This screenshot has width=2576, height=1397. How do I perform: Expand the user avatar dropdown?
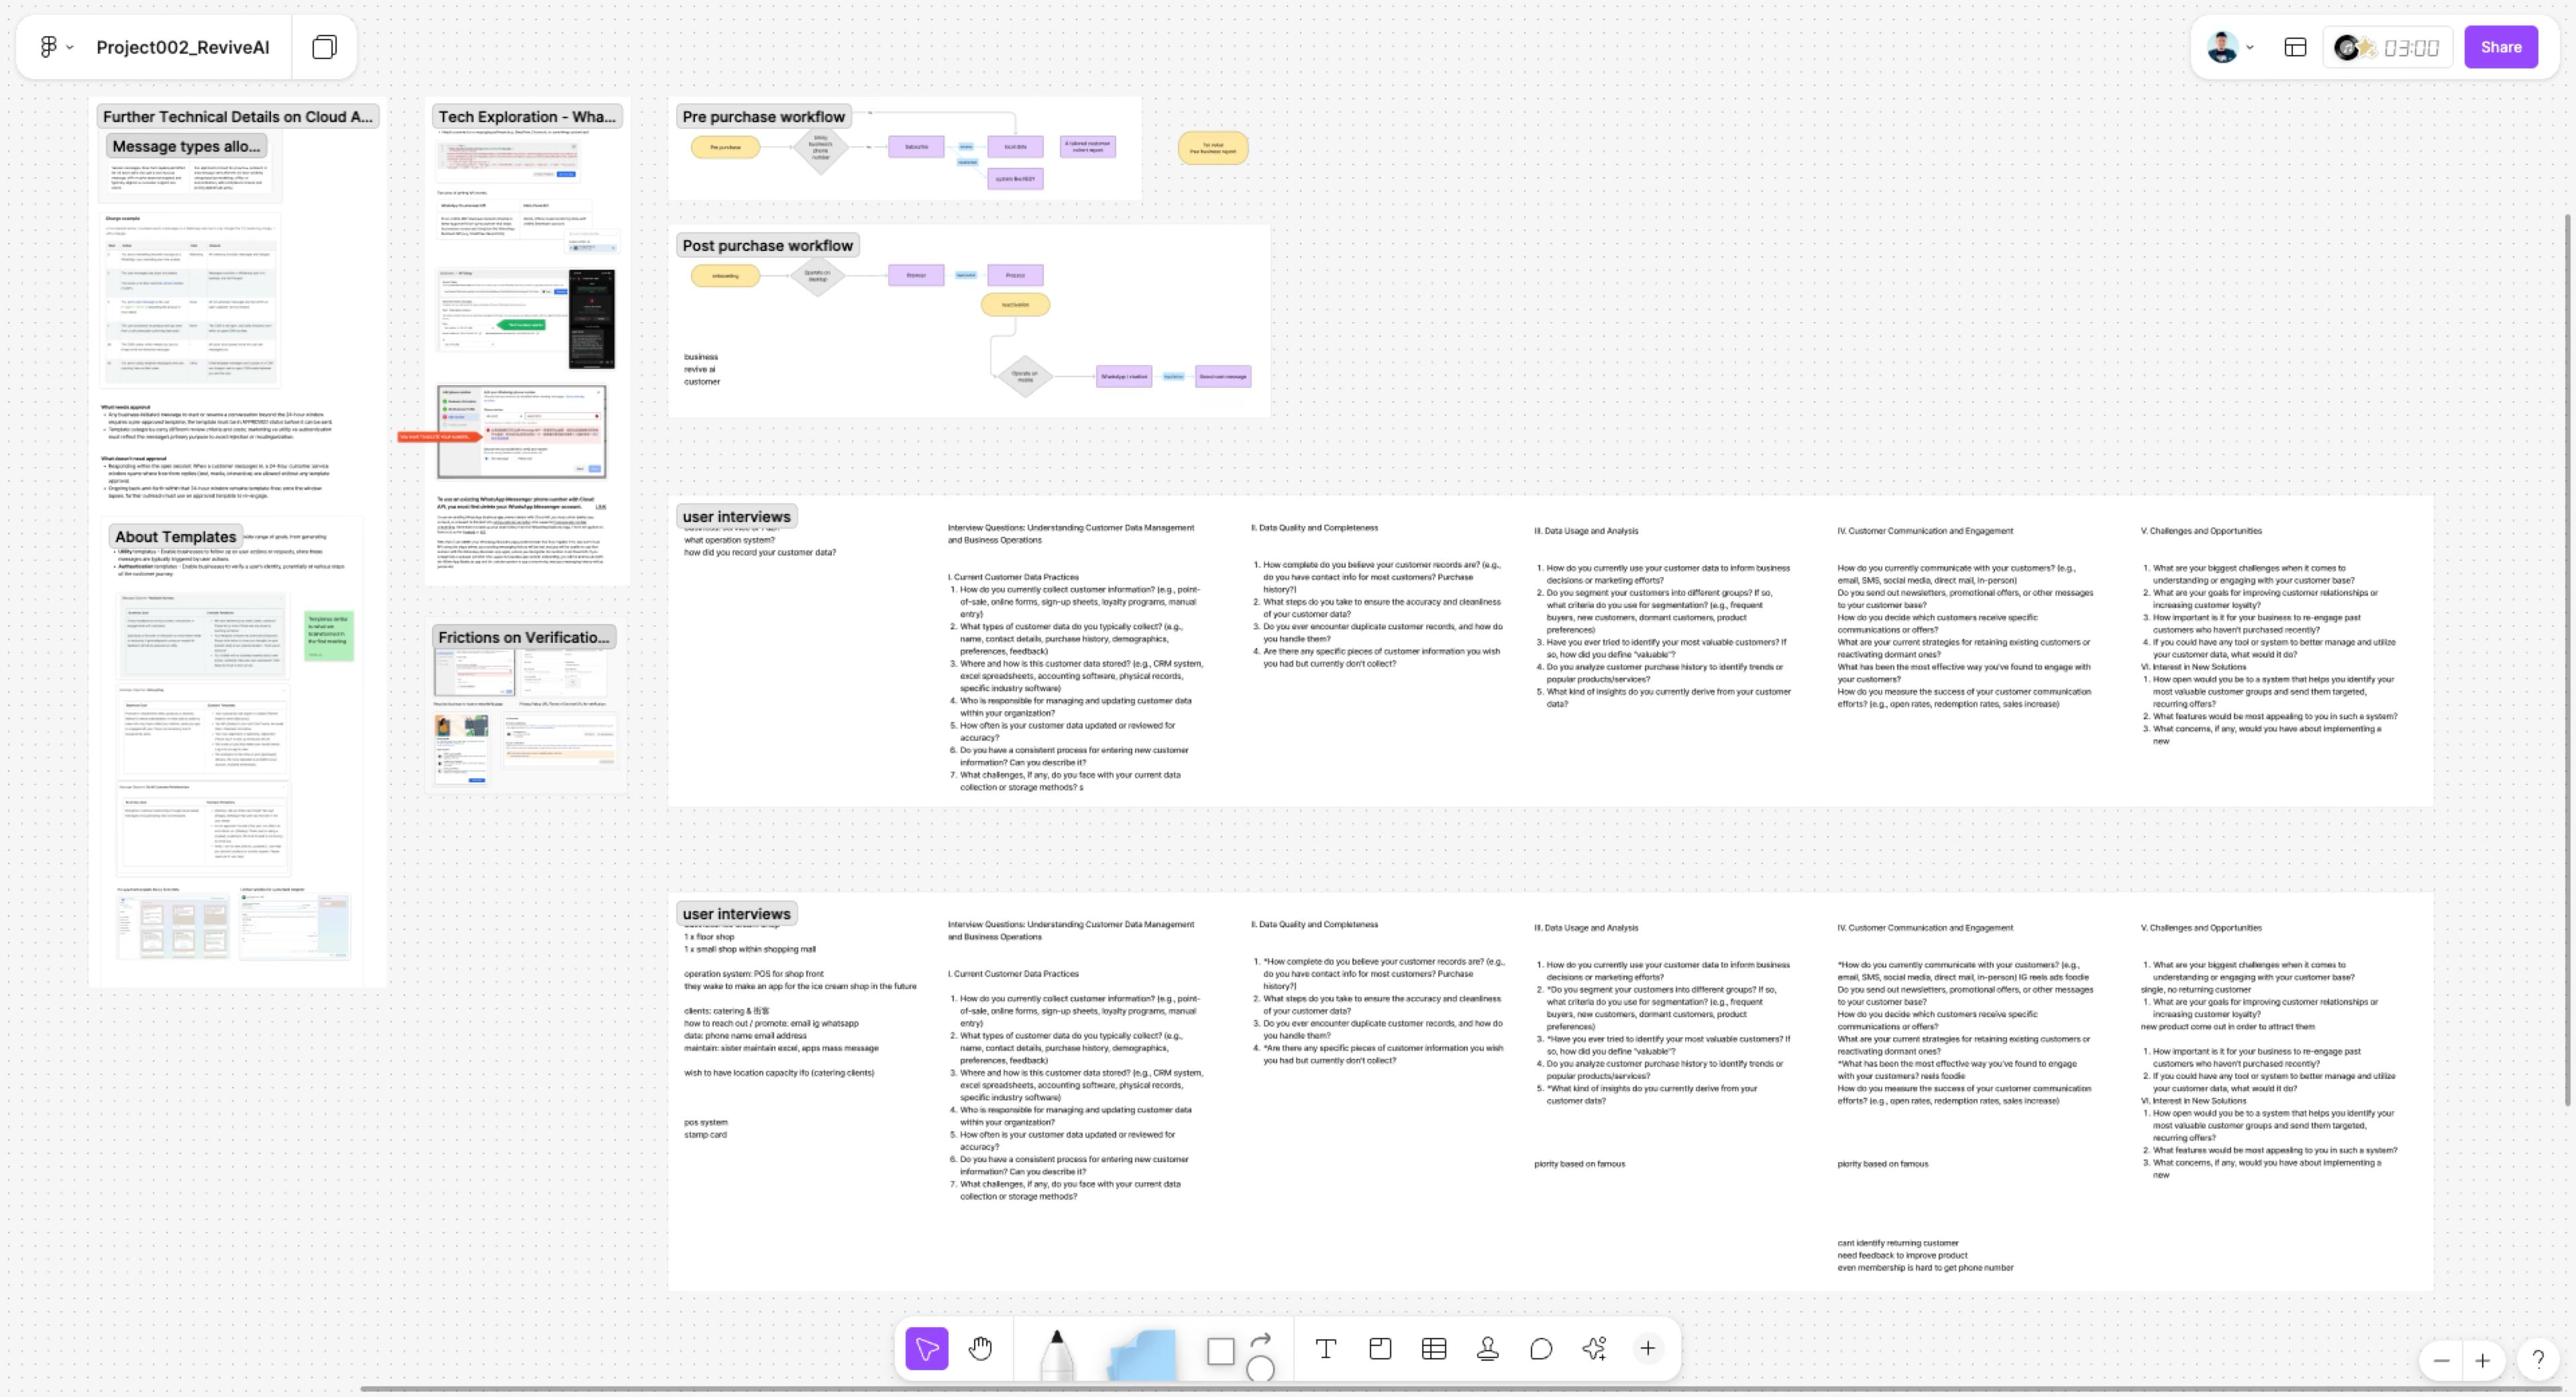[2230, 47]
